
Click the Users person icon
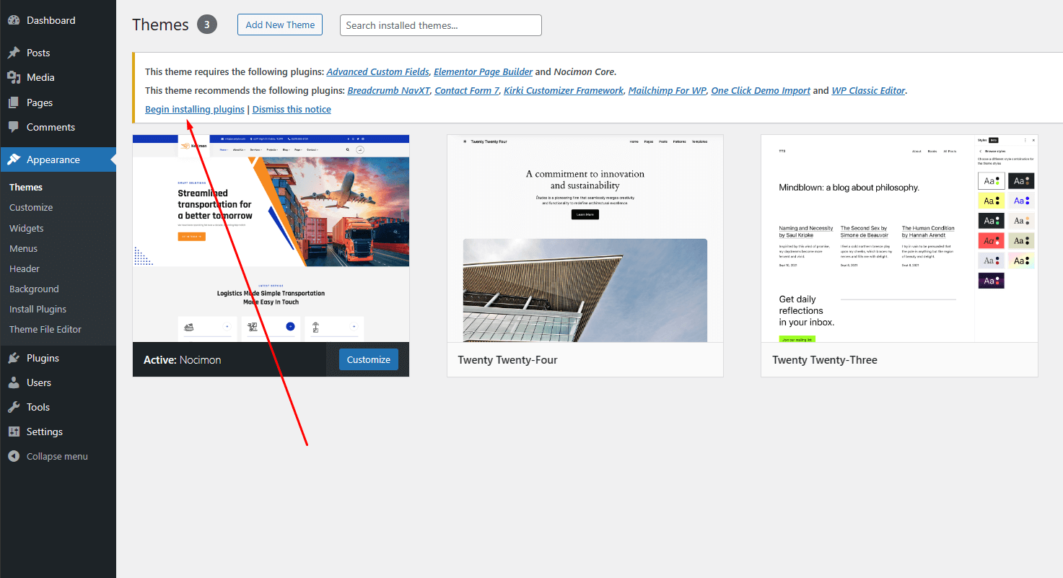click(14, 382)
